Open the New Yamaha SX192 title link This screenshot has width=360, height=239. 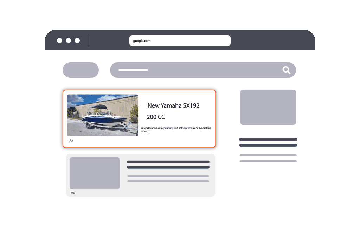(173, 105)
